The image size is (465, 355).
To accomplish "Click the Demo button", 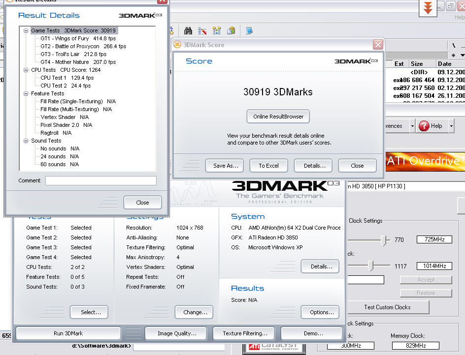I will (311, 333).
